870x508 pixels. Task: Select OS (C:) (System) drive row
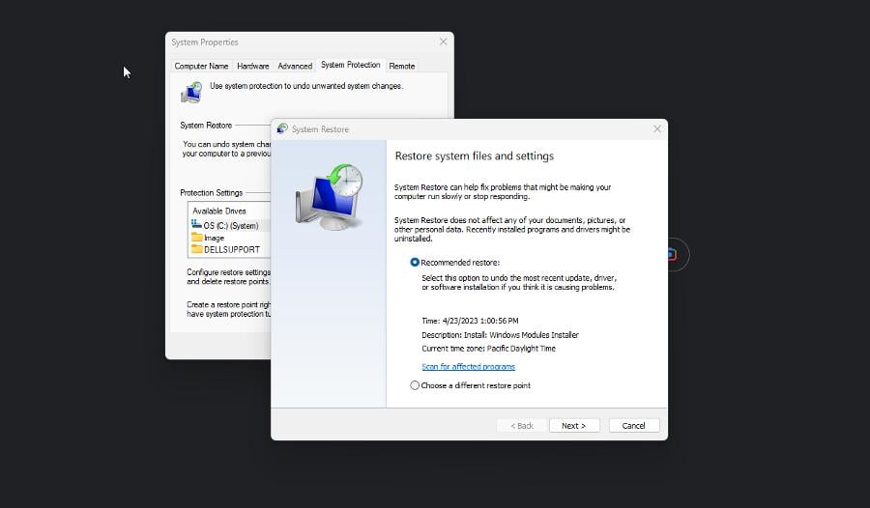[x=230, y=226]
